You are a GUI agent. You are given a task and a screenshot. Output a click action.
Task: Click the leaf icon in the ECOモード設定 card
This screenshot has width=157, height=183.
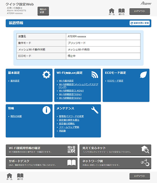(x=143, y=75)
